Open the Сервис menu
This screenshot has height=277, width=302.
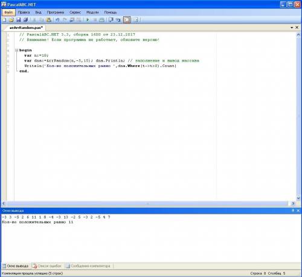(x=75, y=13)
